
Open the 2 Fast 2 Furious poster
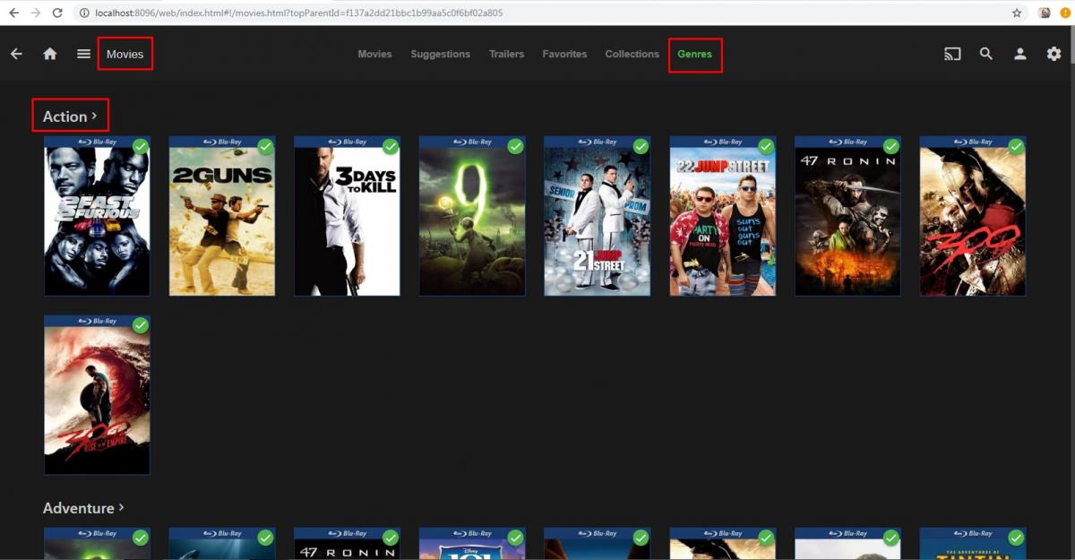[x=97, y=216]
